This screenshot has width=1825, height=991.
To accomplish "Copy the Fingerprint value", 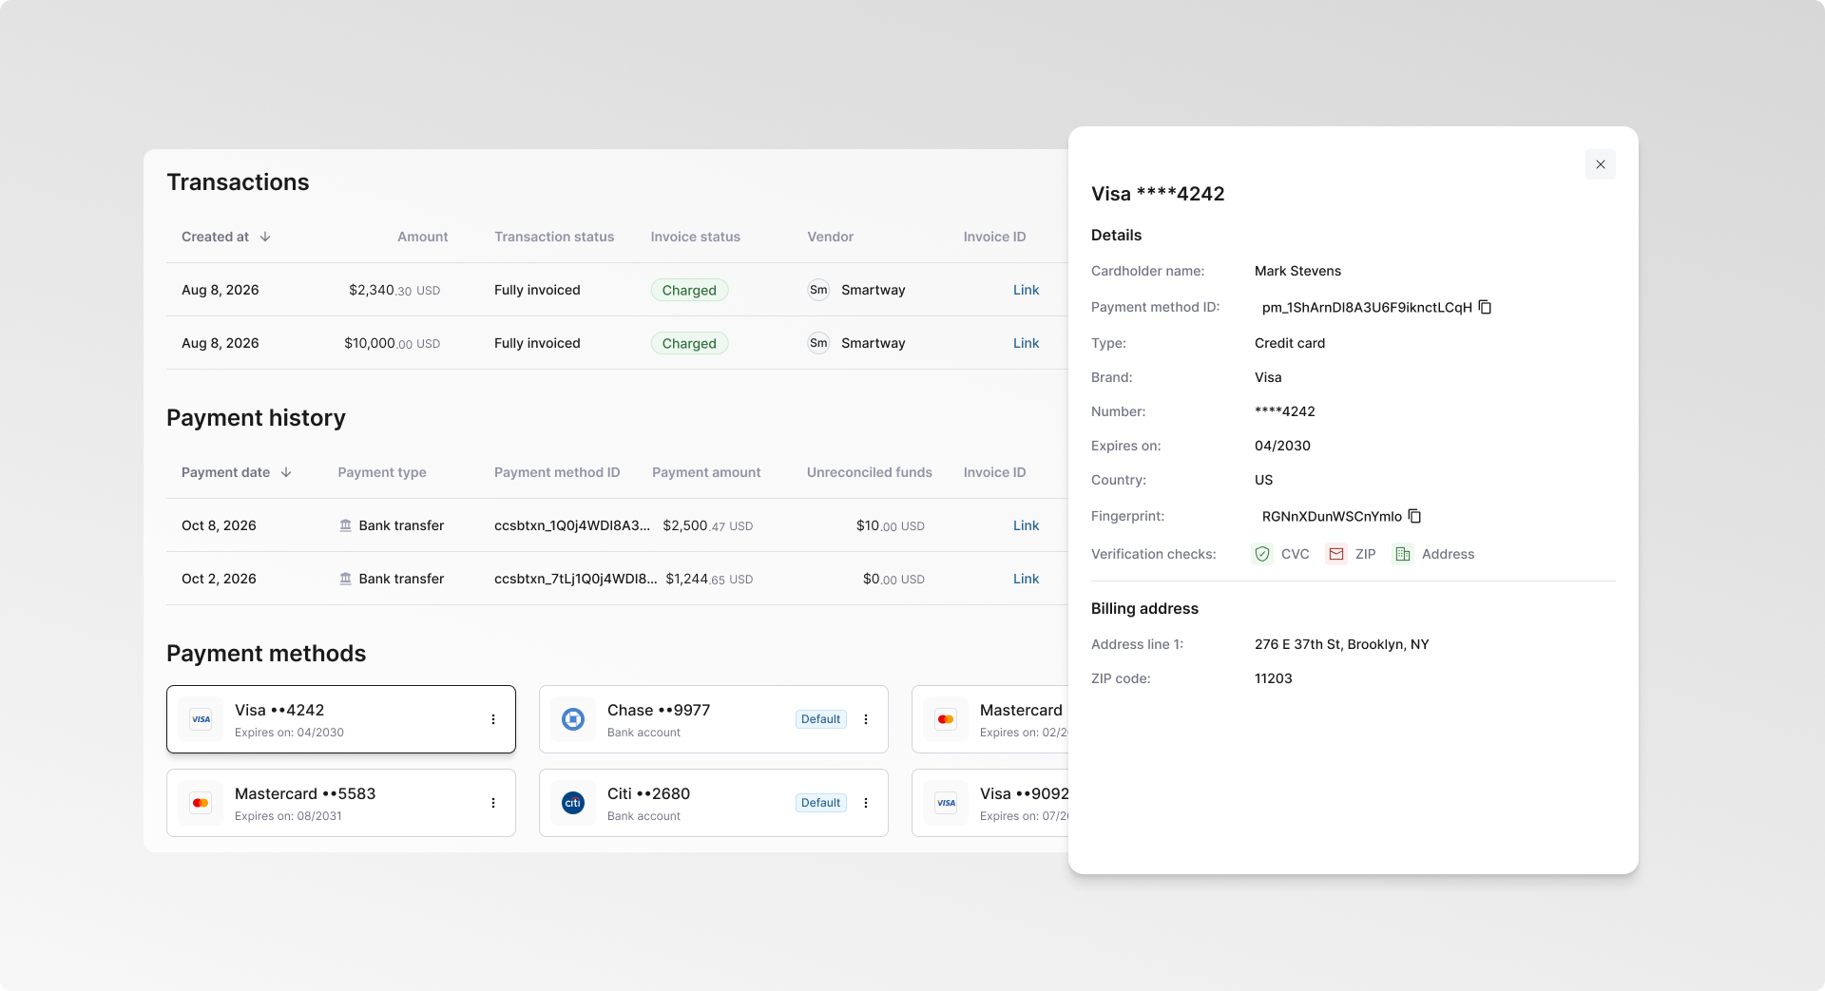I will point(1414,516).
